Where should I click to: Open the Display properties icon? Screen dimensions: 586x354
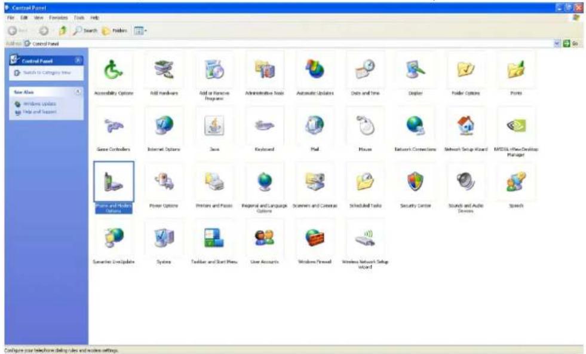[x=415, y=70]
